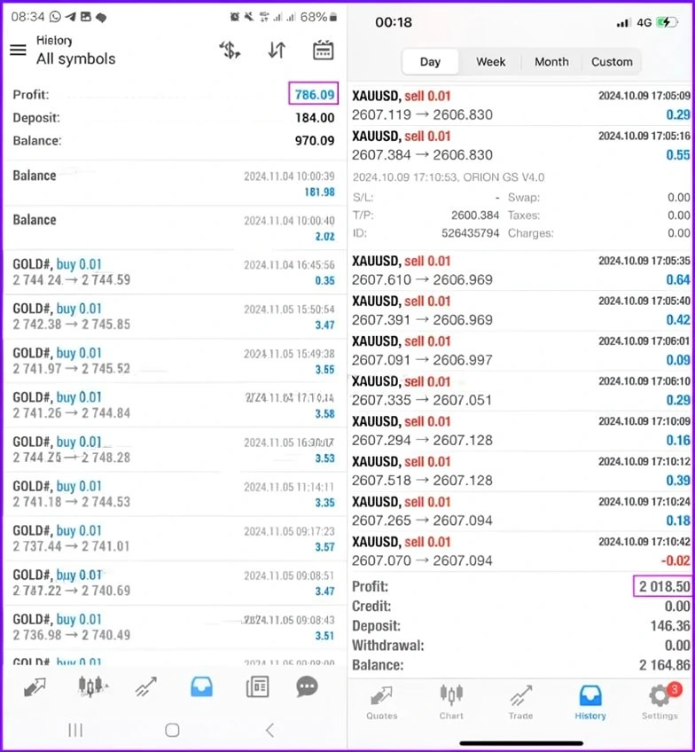Open the Quotes tab in right app

(x=382, y=702)
